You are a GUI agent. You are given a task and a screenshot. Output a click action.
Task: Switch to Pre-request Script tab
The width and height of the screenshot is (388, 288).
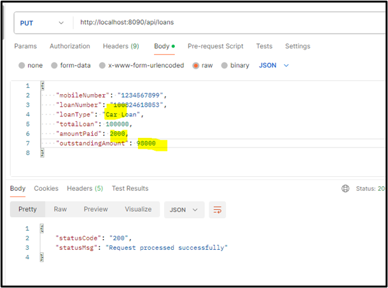216,46
